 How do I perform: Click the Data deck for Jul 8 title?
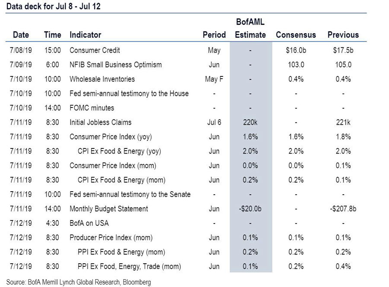click(53, 6)
